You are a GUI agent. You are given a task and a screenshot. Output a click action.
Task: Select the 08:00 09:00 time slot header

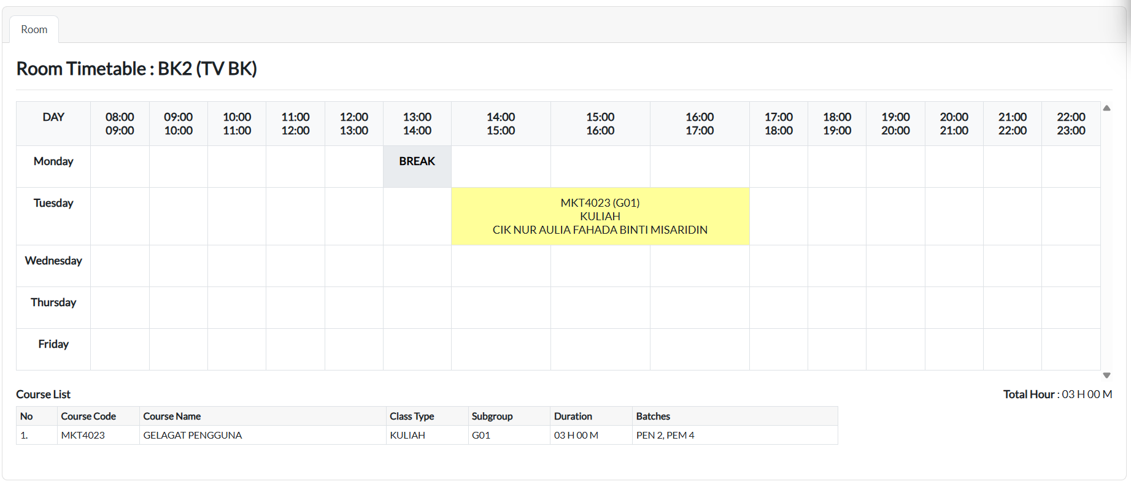120,124
